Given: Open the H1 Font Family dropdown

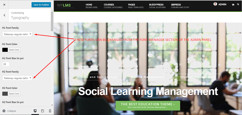Looking at the screenshot, I should [17, 34].
